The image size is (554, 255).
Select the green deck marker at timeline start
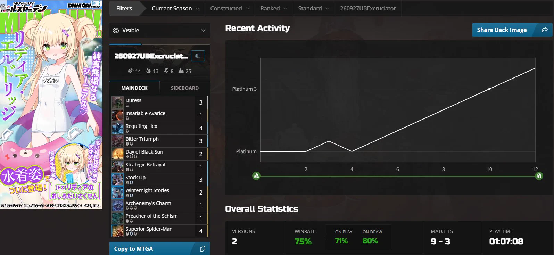coord(256,176)
